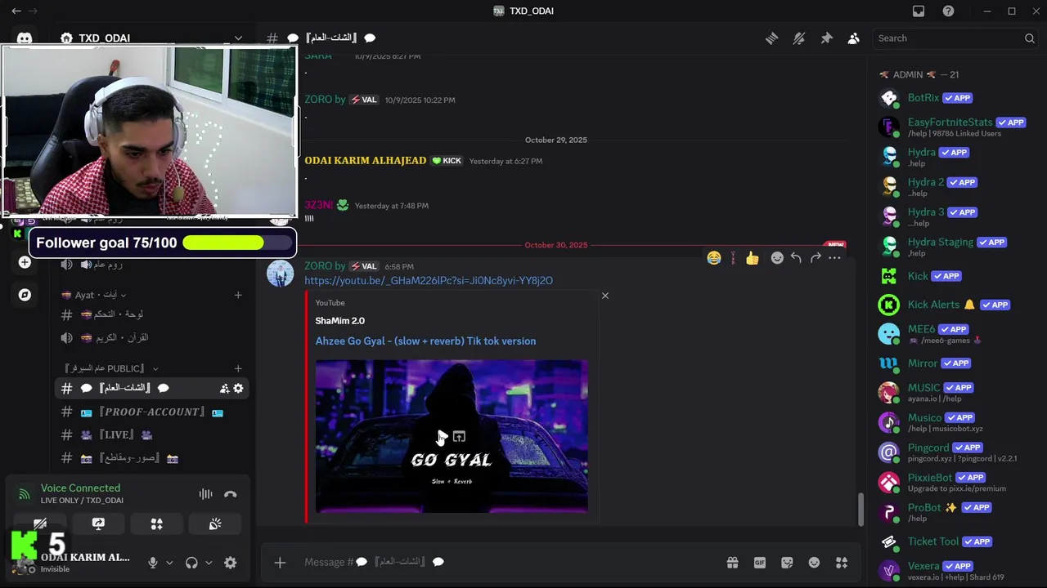This screenshot has height=588, width=1047.
Task: Open the Apps launcher icon in message bar
Action: coord(842,563)
